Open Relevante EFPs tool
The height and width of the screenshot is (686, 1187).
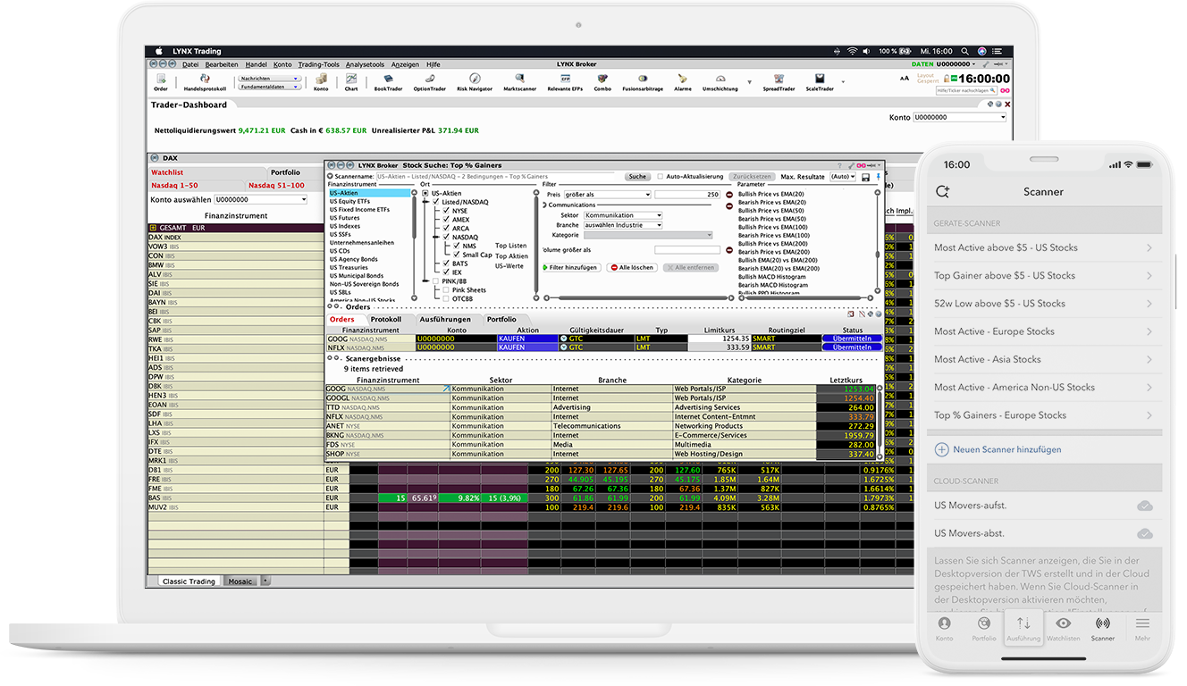564,82
